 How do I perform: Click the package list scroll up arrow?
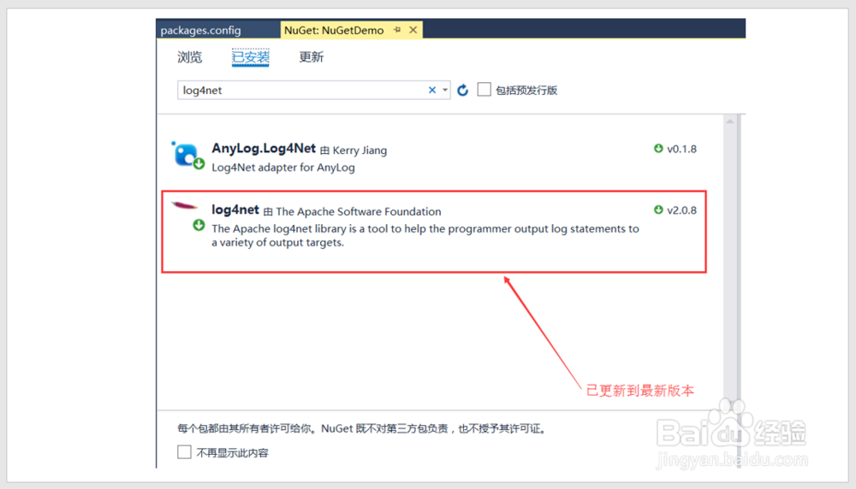[730, 121]
